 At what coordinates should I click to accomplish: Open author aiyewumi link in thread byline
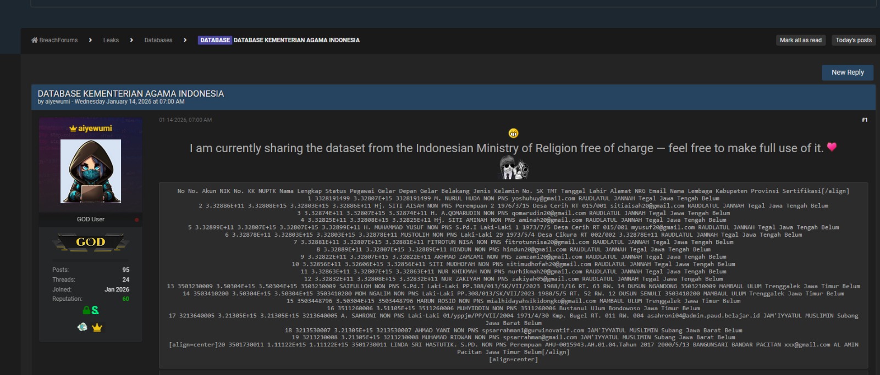click(x=58, y=102)
